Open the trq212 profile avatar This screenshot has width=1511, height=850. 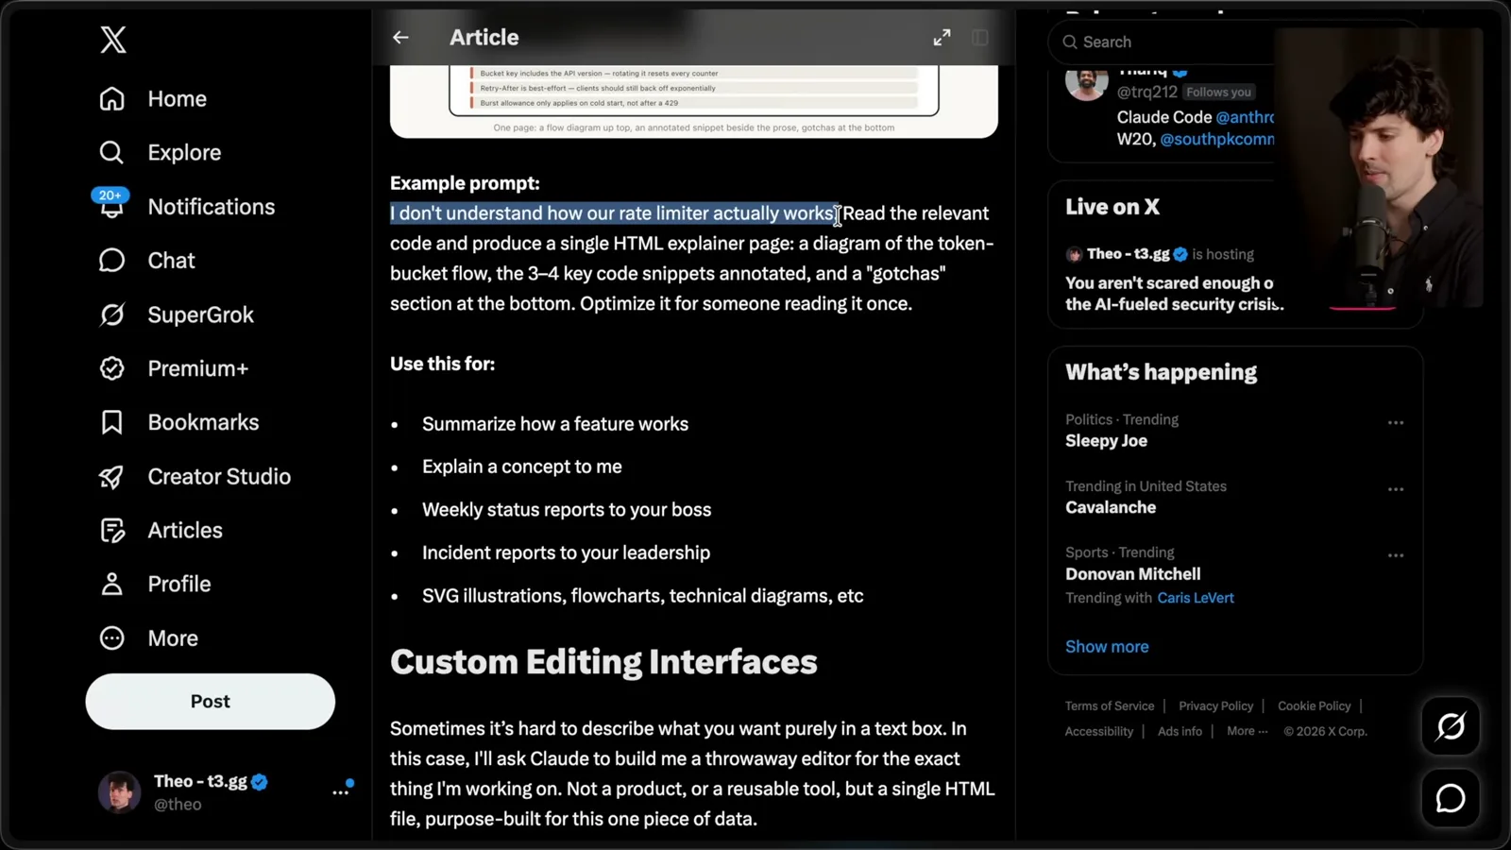1087,81
